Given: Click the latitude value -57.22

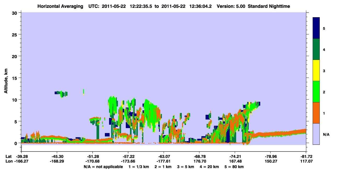Looking at the screenshot, I should pyautogui.click(x=128, y=157).
